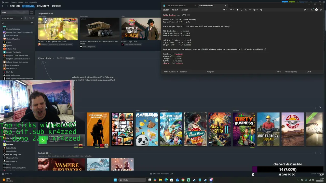Screen dimensions: 326x183
Task: Open Co je nového gear settings
Action: point(52,13)
